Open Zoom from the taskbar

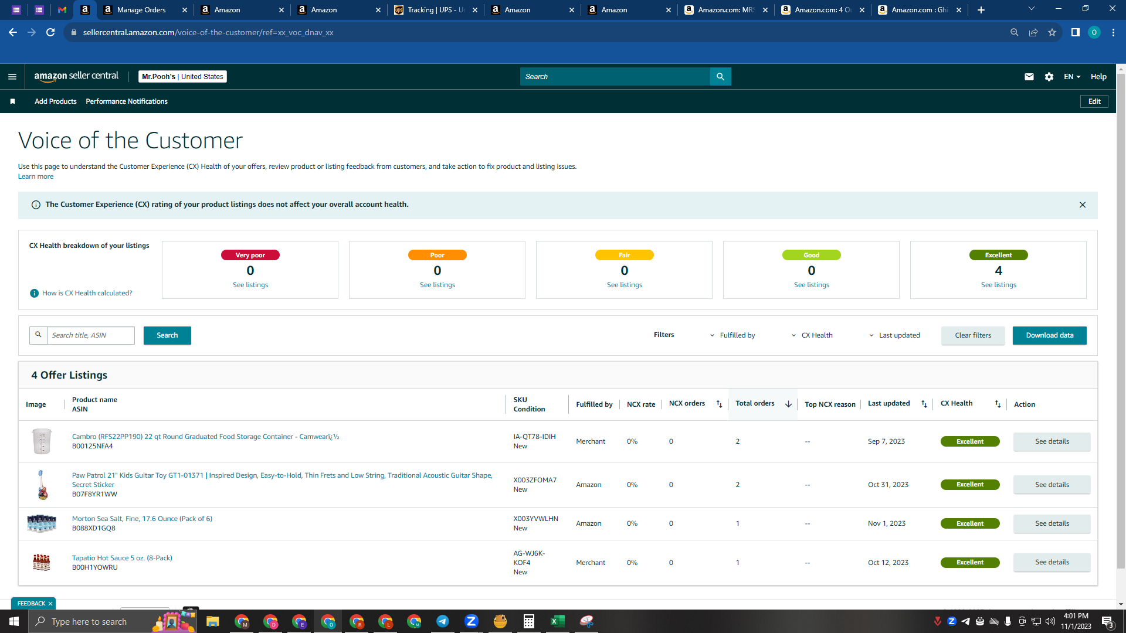pos(471,621)
